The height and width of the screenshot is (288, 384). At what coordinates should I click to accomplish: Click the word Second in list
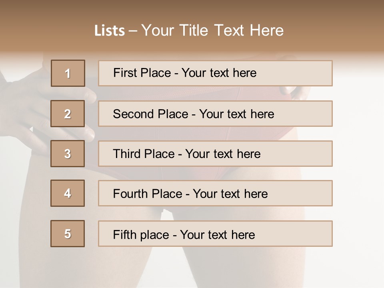click(133, 114)
